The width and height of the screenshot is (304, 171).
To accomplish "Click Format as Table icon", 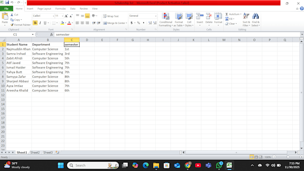I will [179, 16].
